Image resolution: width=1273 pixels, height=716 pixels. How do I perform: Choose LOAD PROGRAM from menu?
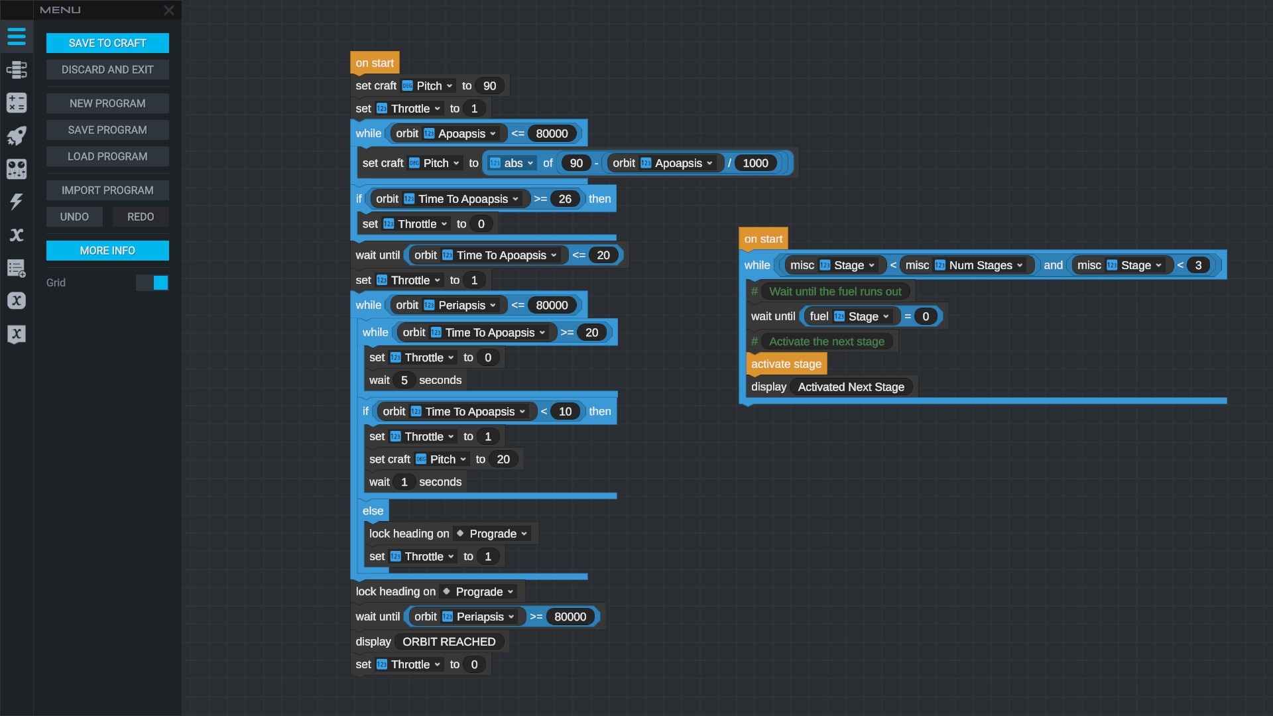tap(107, 156)
